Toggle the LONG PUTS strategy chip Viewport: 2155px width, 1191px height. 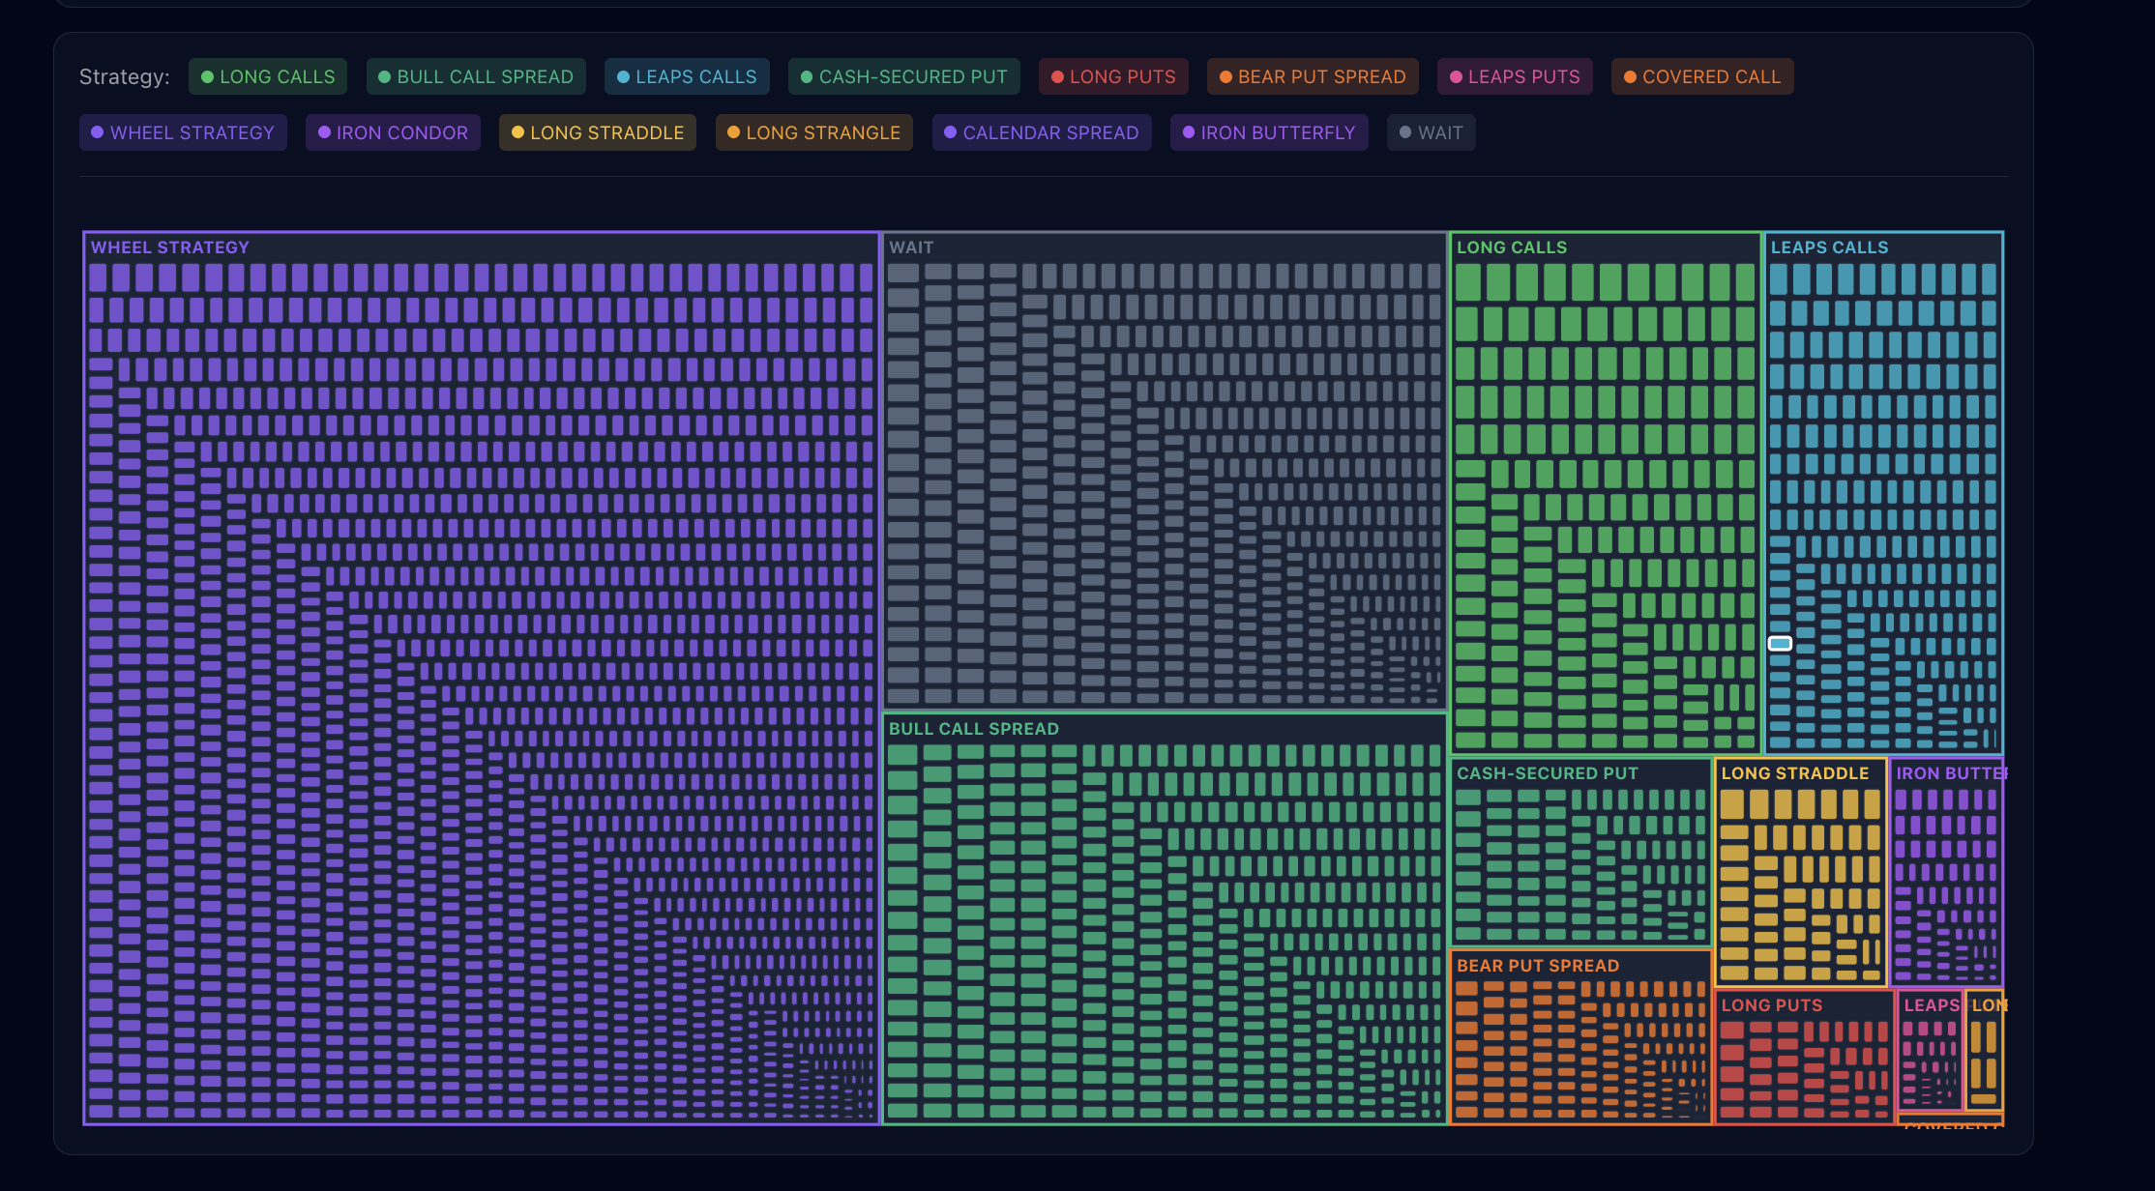(x=1113, y=76)
